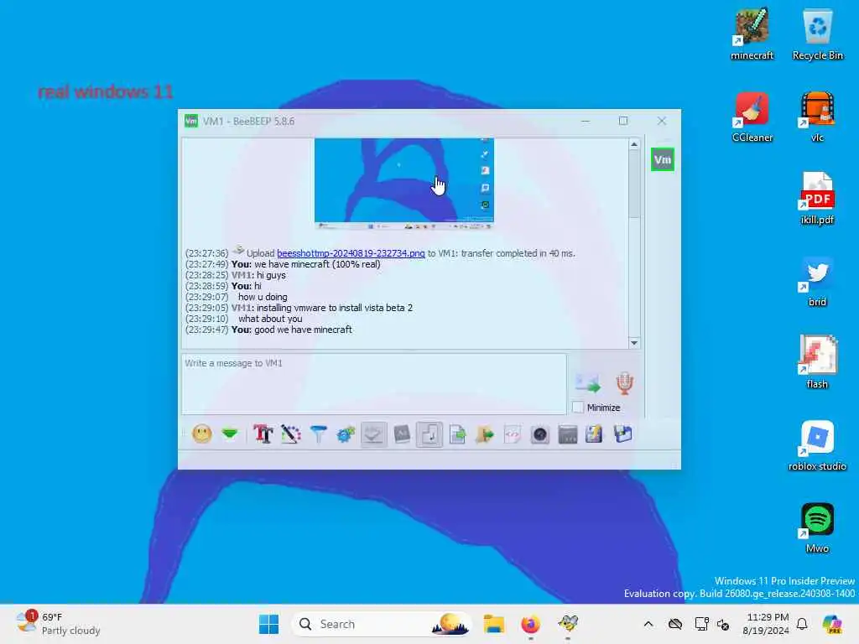Select the ikill.pdf desktop file
Screen dimensions: 859x644
[x=817, y=199]
